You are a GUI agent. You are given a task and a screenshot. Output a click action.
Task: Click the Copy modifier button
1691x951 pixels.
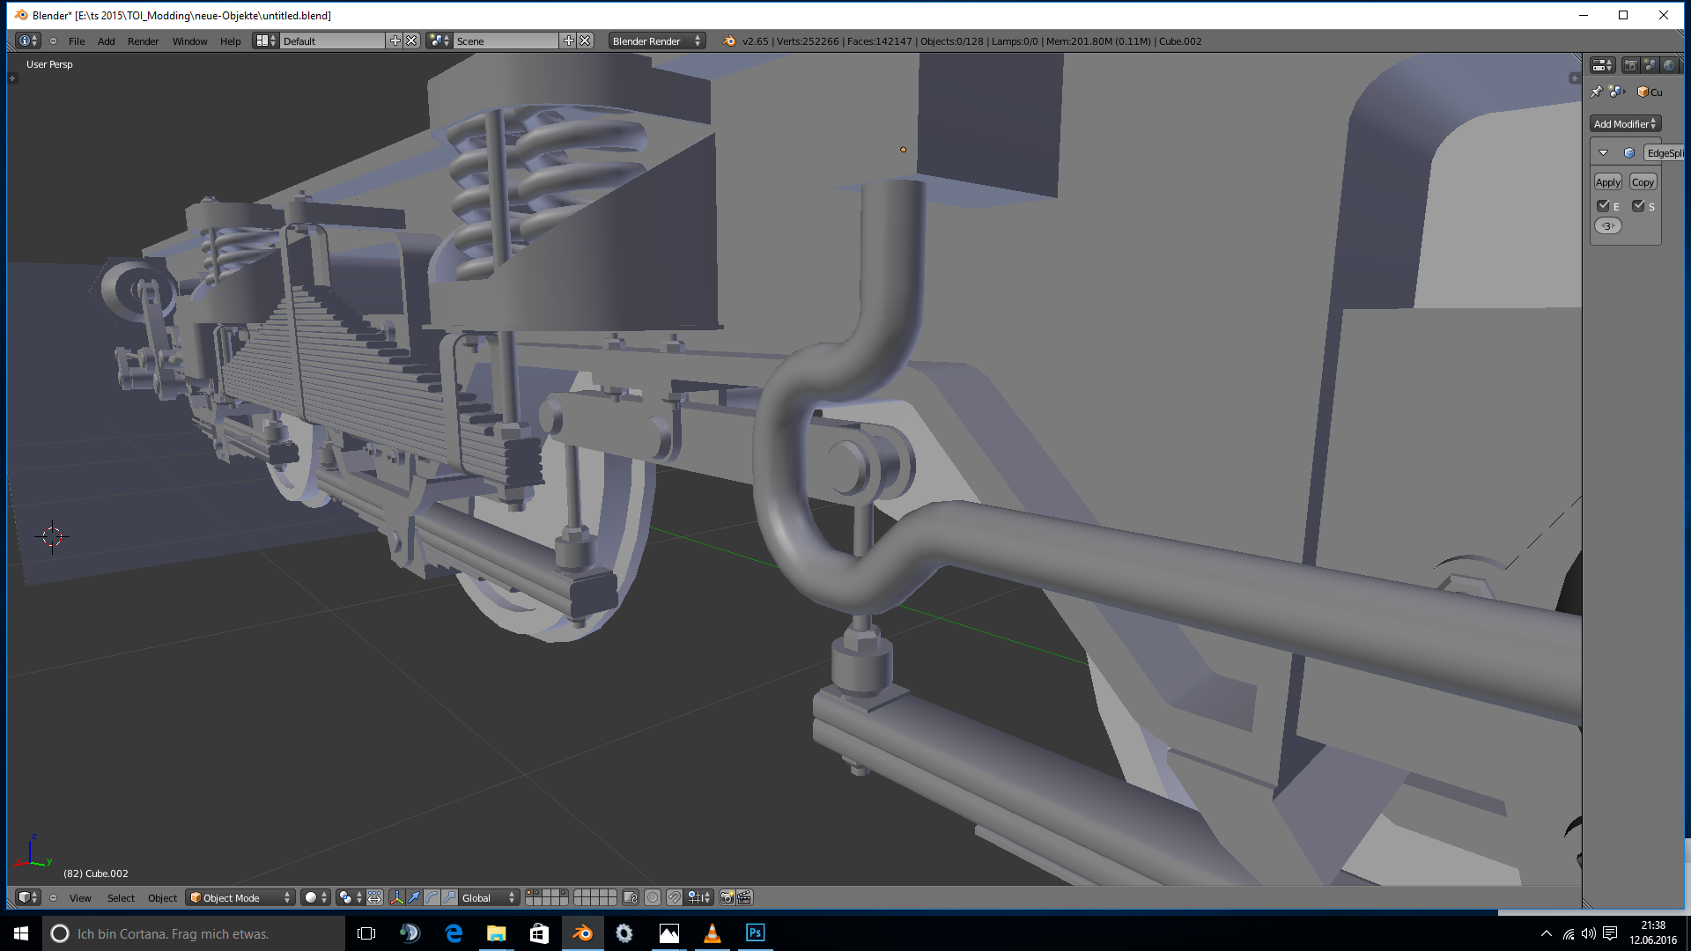[x=1643, y=182]
